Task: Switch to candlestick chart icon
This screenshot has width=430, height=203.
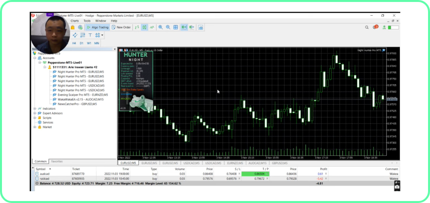Action: pos(144,28)
